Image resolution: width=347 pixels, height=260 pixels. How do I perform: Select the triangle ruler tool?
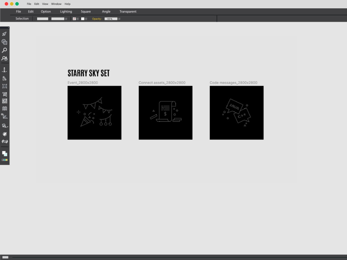point(5,78)
